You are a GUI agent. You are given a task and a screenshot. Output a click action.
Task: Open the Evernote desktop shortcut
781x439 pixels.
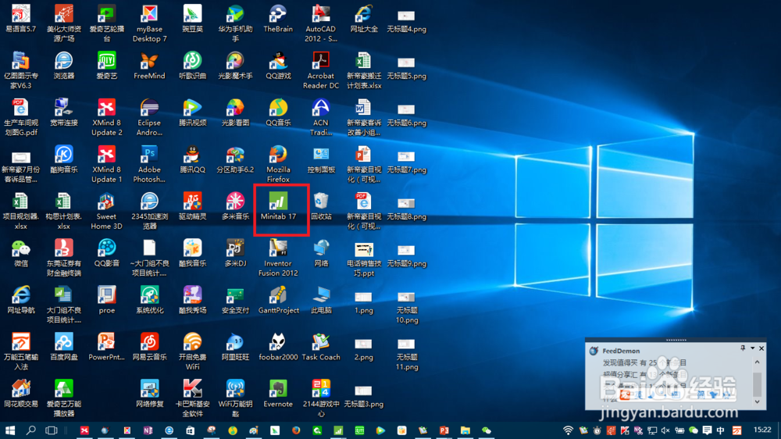pyautogui.click(x=278, y=393)
